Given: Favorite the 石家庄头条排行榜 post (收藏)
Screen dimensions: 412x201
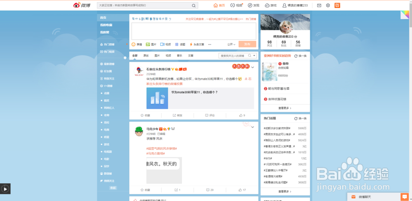Looking at the screenshot, I should (x=145, y=115).
